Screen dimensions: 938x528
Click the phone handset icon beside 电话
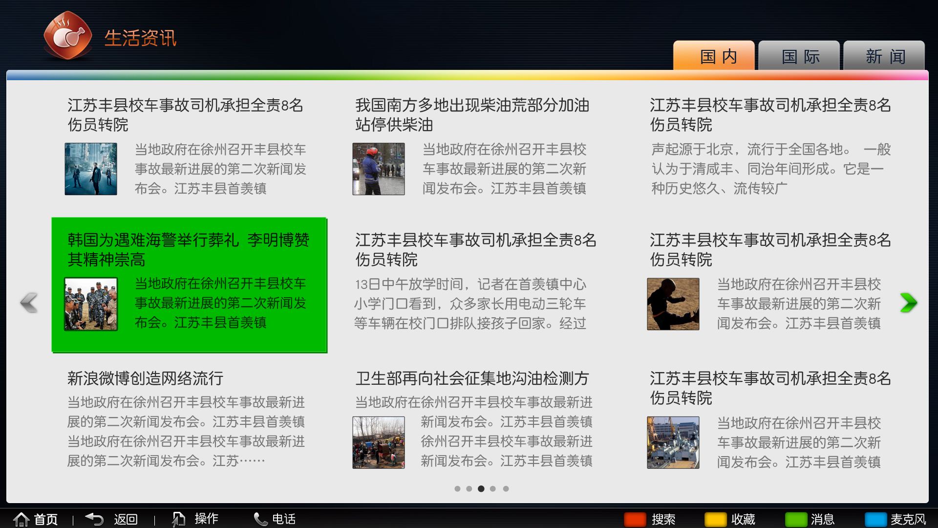260,519
